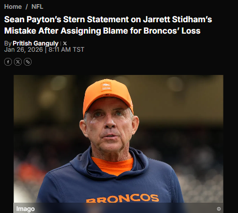Copy article link using chain icon
238x213 pixels.
click(x=27, y=62)
